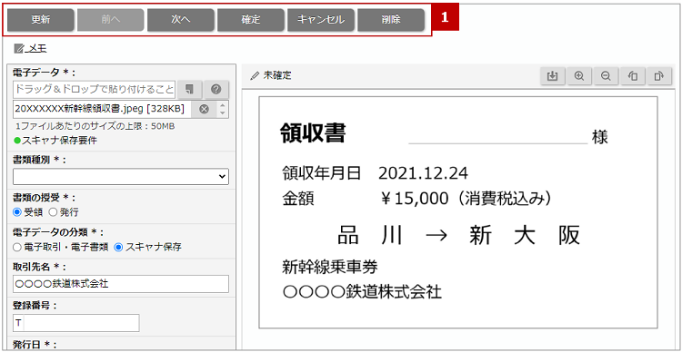The height and width of the screenshot is (352, 682).
Task: Click the file list up/down stepper
Action: click(x=222, y=110)
